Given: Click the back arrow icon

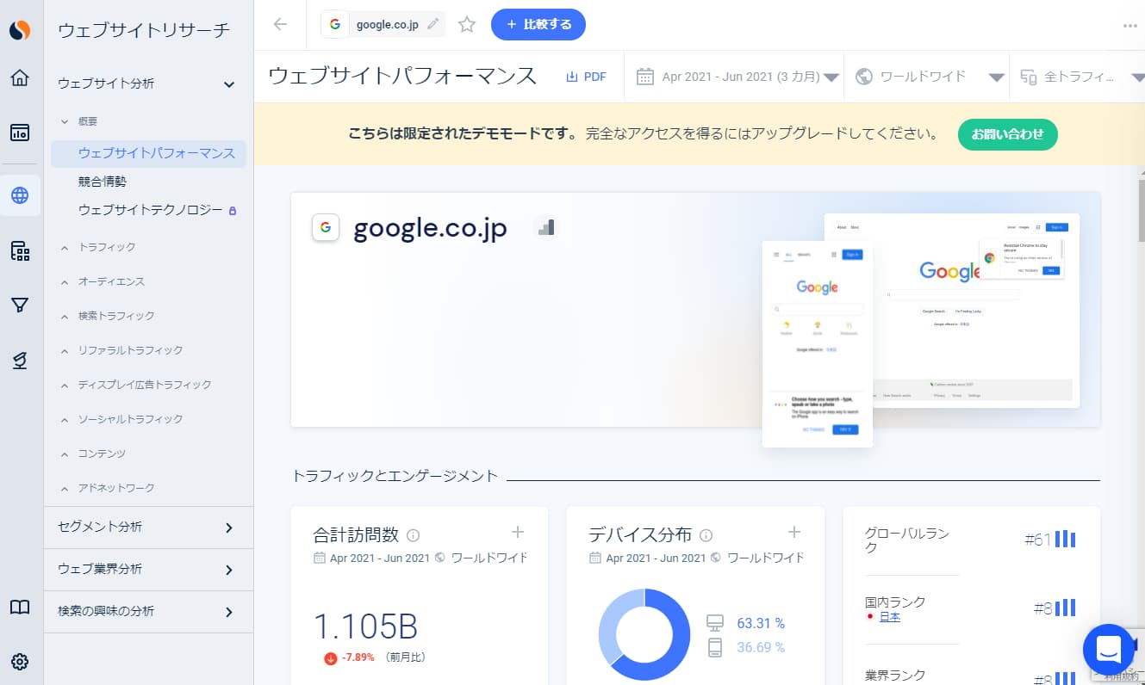Looking at the screenshot, I should (280, 24).
